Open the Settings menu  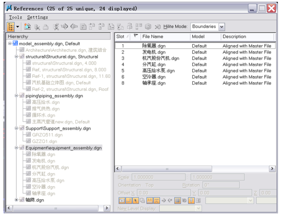pyautogui.click(x=37, y=17)
